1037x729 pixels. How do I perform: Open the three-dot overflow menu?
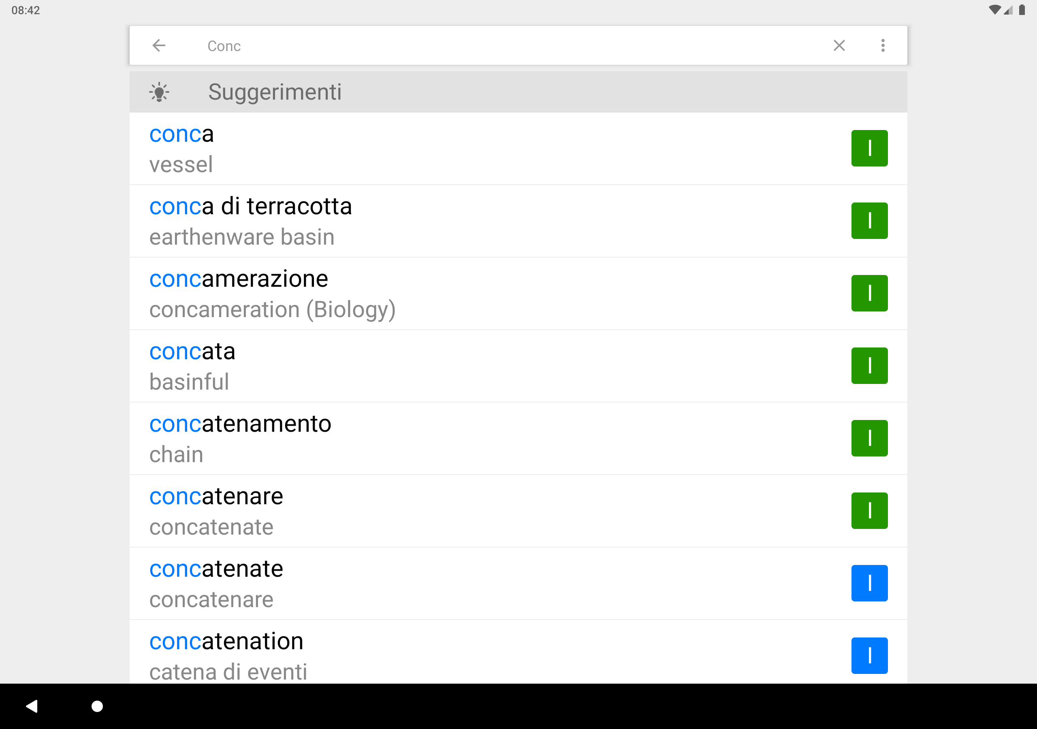coord(883,46)
